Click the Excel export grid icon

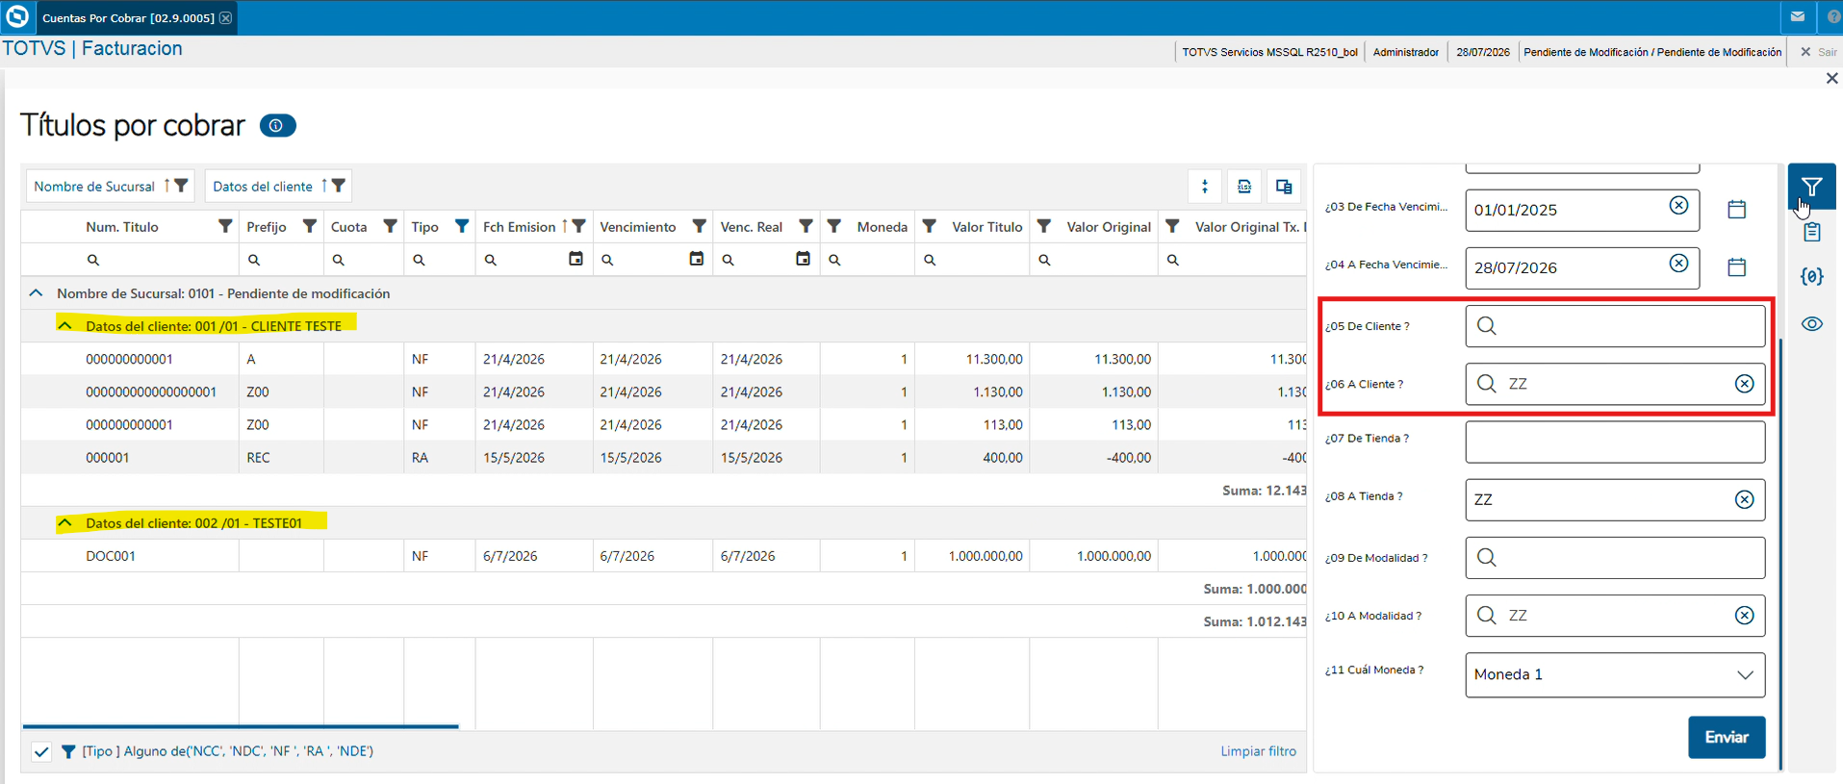(1244, 187)
